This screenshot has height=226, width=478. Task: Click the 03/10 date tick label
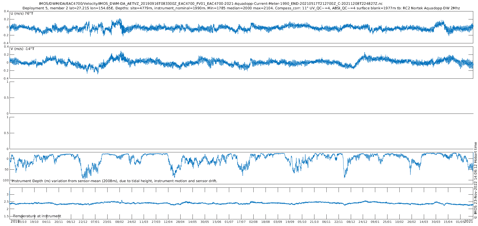22,222
